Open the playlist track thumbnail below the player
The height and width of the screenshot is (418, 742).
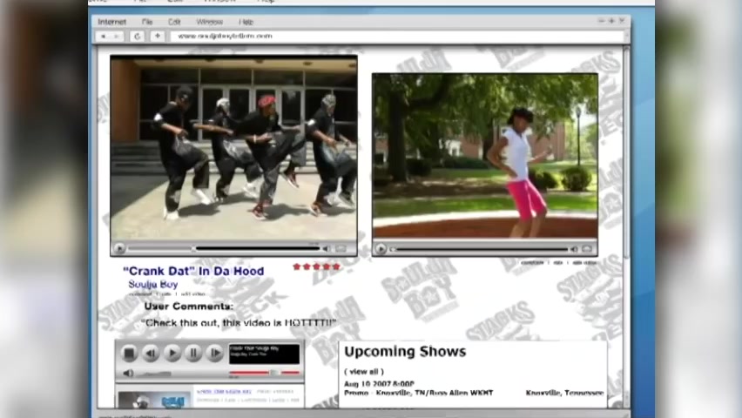[x=154, y=400]
